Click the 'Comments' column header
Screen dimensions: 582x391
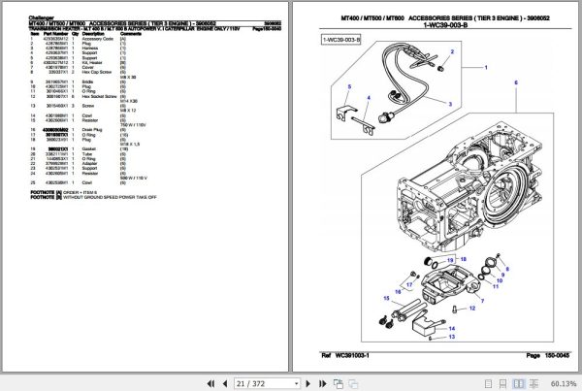click(x=131, y=34)
